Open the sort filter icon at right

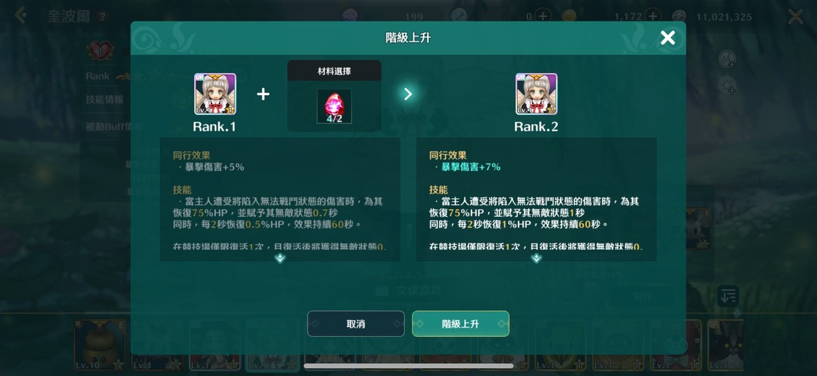pyautogui.click(x=727, y=297)
